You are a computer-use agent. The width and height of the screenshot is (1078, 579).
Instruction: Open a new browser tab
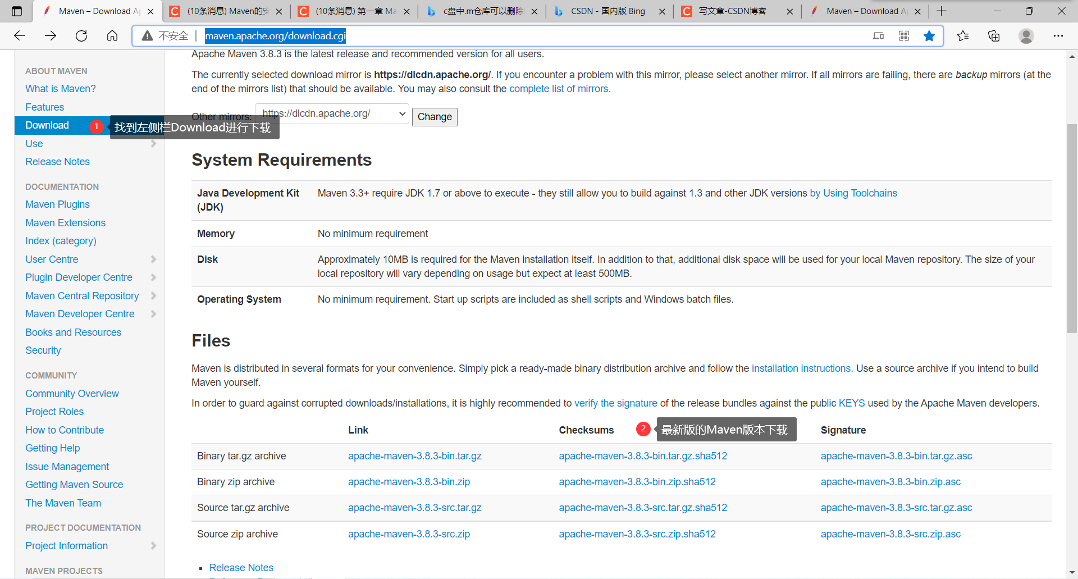(x=942, y=11)
